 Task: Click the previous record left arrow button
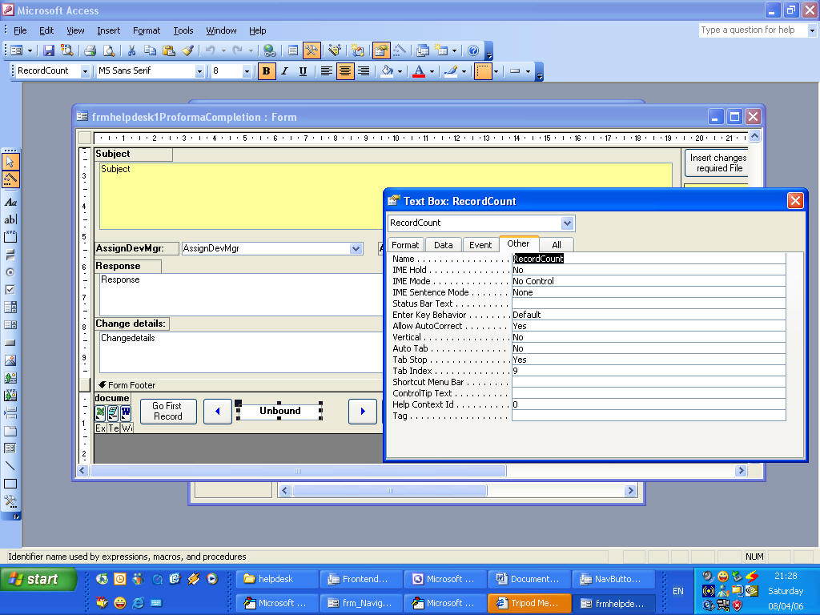(218, 411)
